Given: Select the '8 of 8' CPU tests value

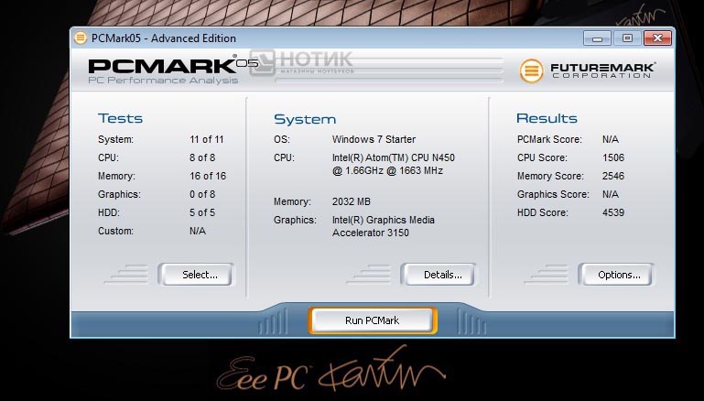Looking at the screenshot, I should tap(202, 157).
